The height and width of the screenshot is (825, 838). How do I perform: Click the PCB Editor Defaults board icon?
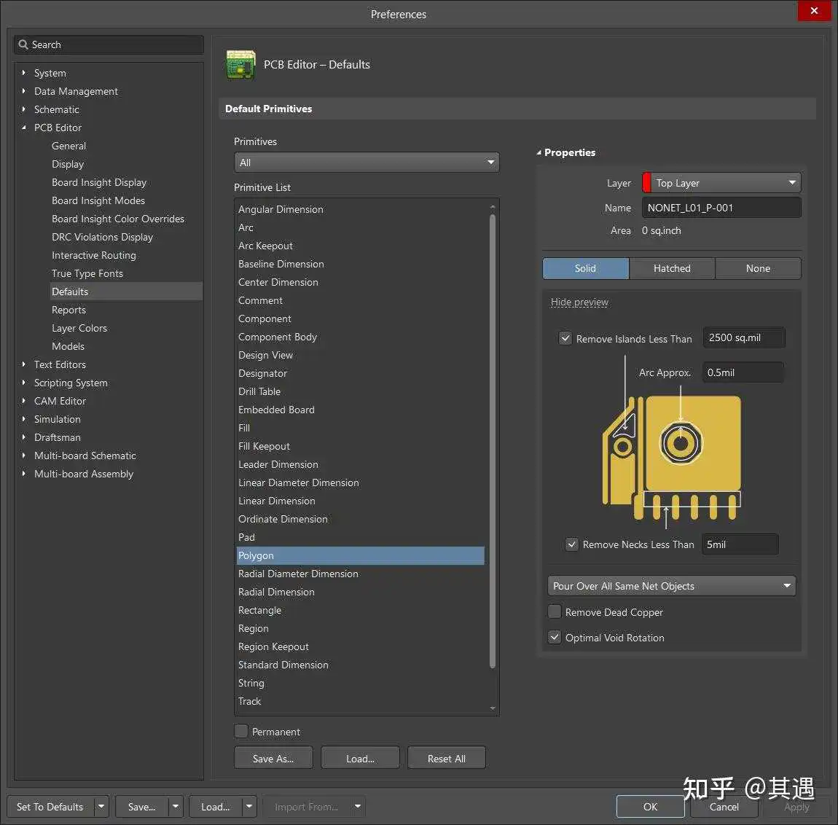click(x=240, y=65)
